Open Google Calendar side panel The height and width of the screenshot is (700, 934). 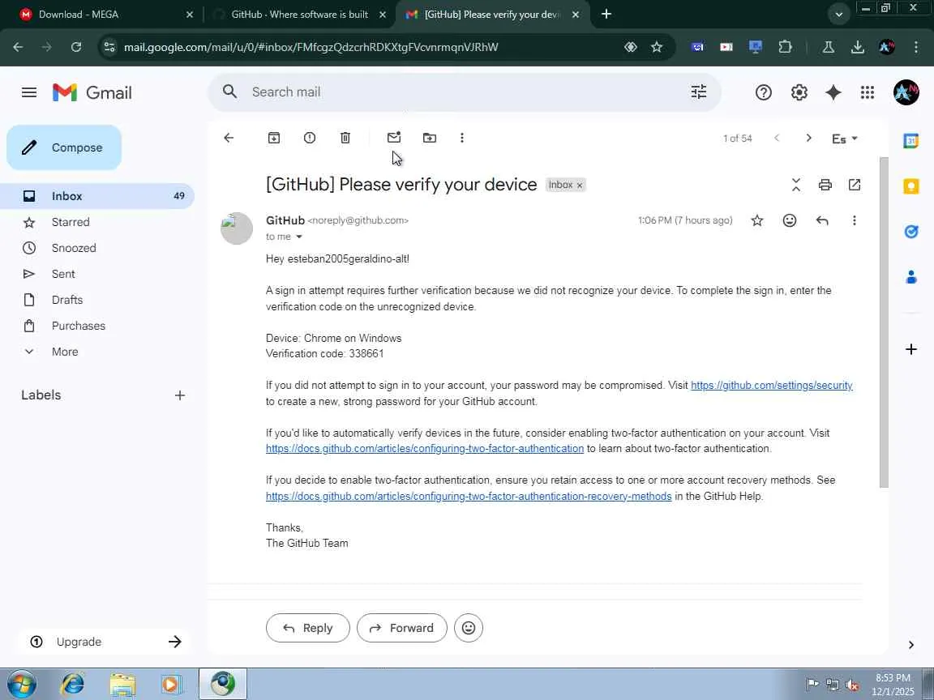pyautogui.click(x=910, y=141)
